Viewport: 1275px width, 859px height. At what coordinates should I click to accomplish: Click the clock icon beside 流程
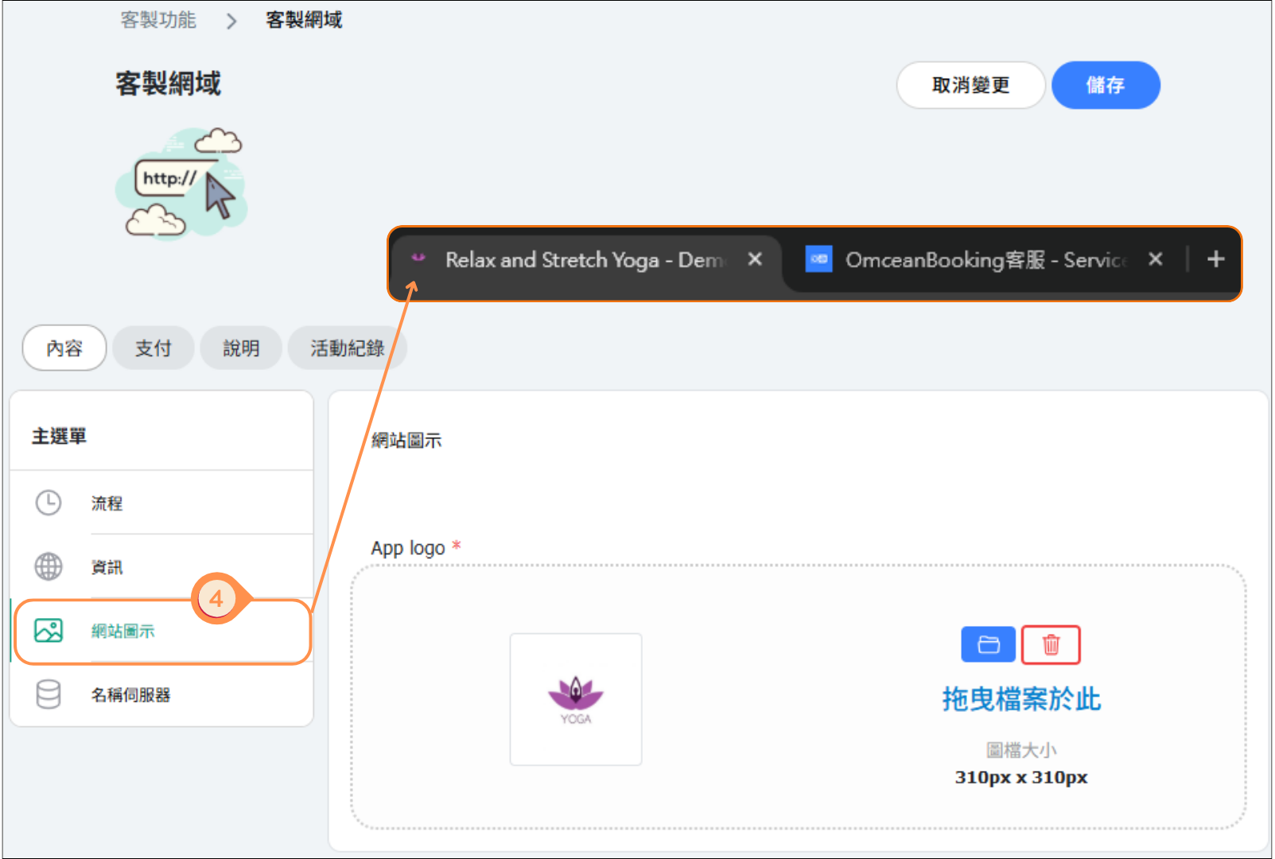(x=49, y=503)
